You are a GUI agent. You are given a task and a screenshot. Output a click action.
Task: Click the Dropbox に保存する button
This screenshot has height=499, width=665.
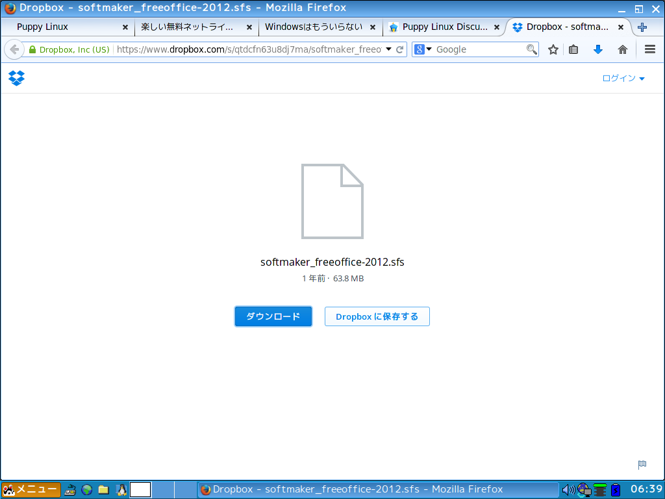point(377,316)
